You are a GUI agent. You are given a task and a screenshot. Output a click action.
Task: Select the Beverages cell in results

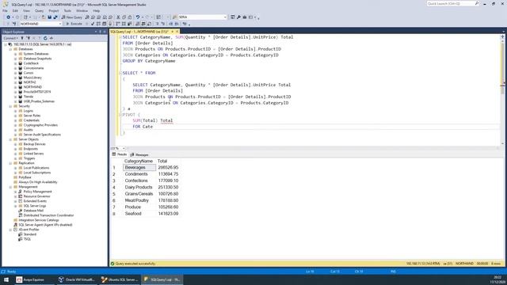click(x=139, y=167)
